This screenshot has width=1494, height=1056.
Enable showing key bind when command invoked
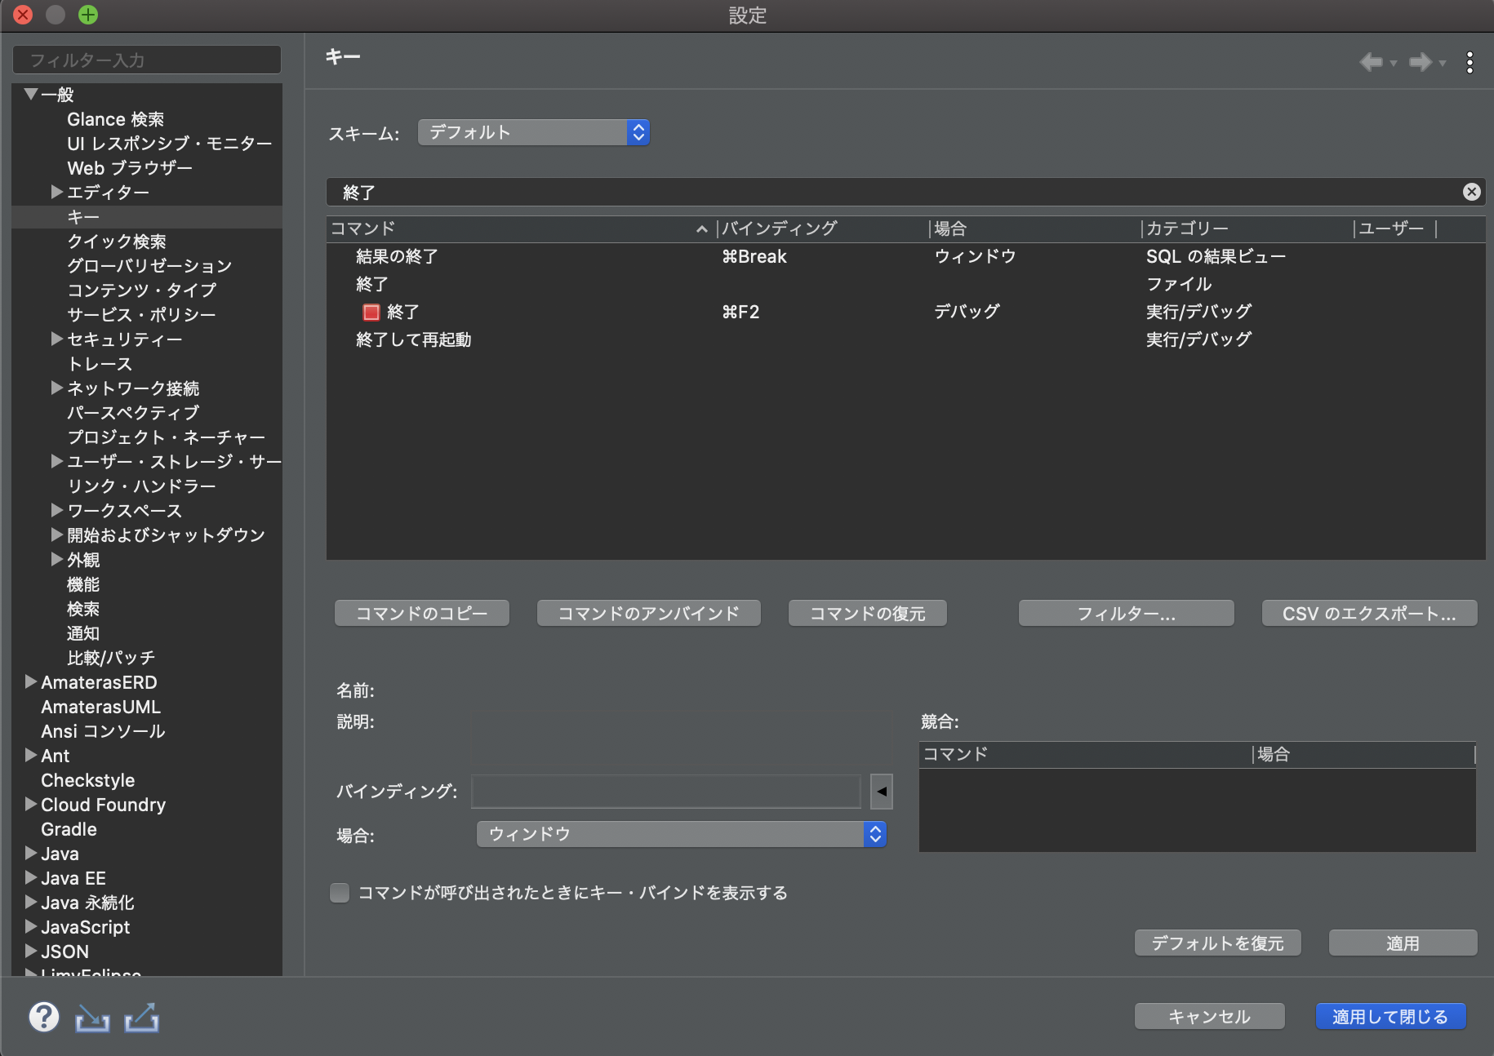click(x=340, y=893)
